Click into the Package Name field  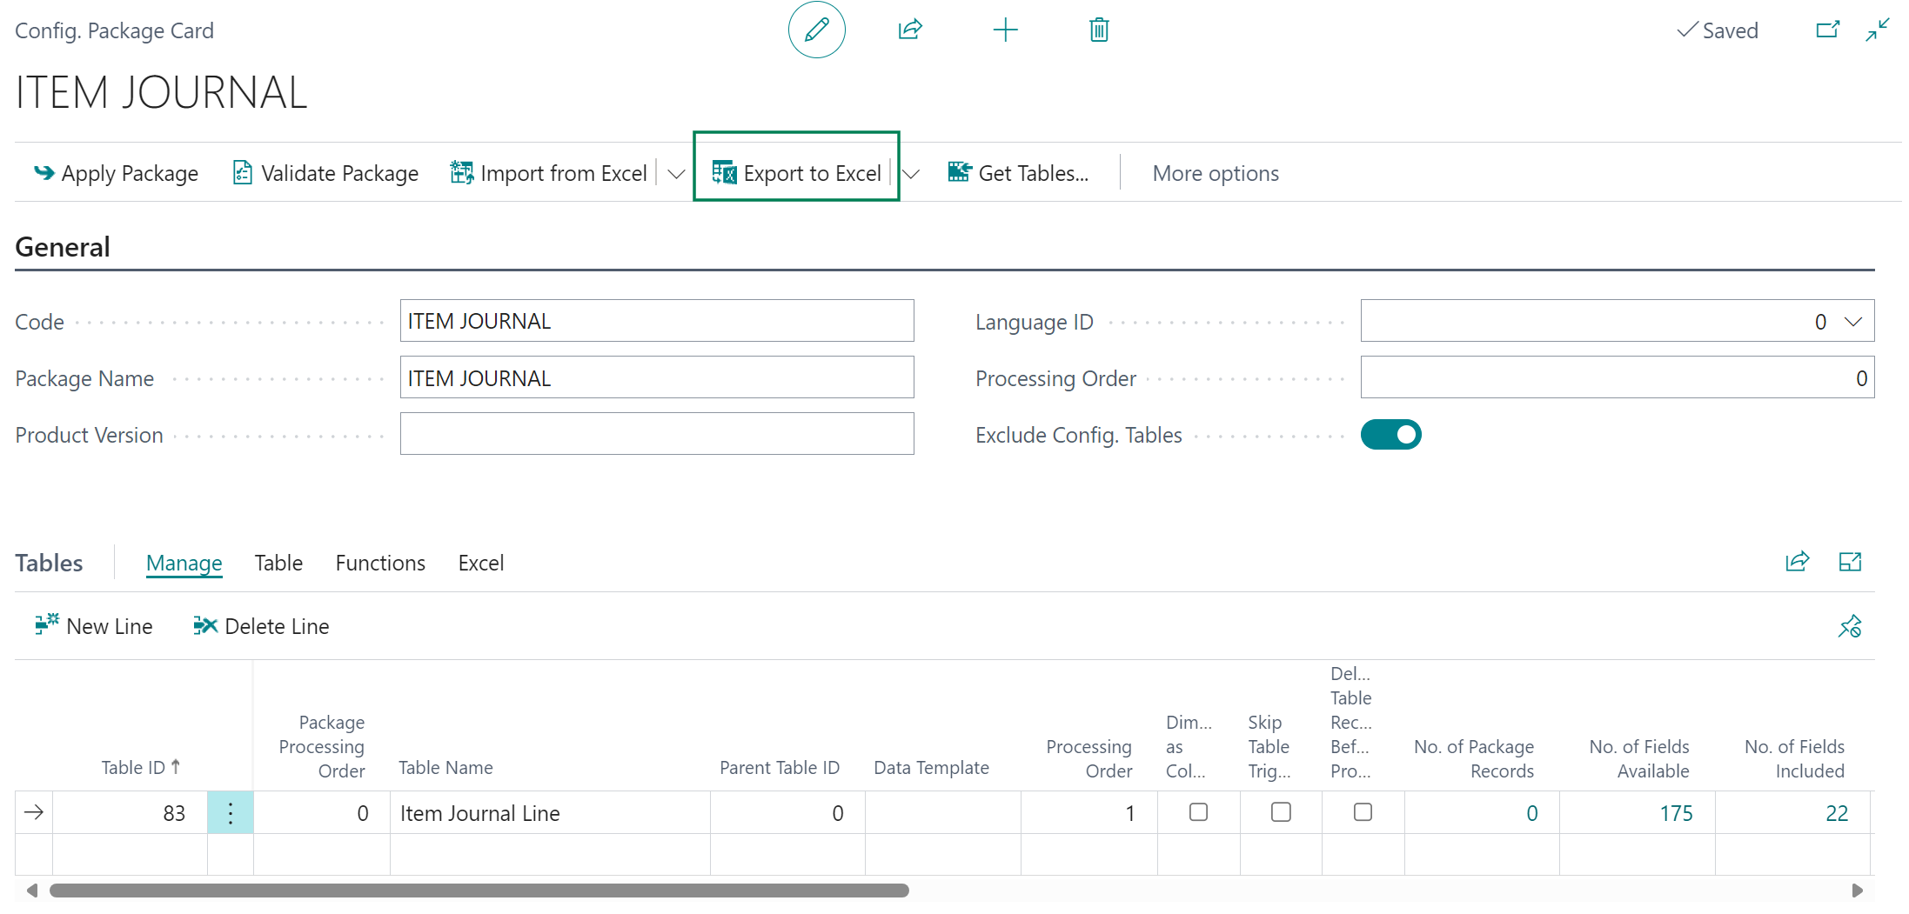657,377
